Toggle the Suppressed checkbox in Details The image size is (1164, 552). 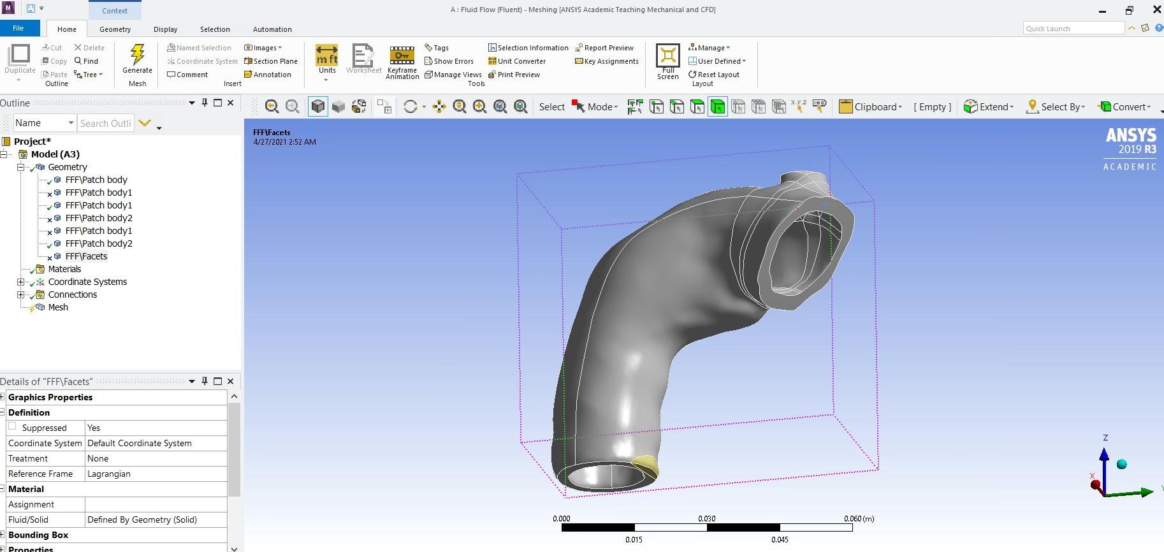pos(13,427)
